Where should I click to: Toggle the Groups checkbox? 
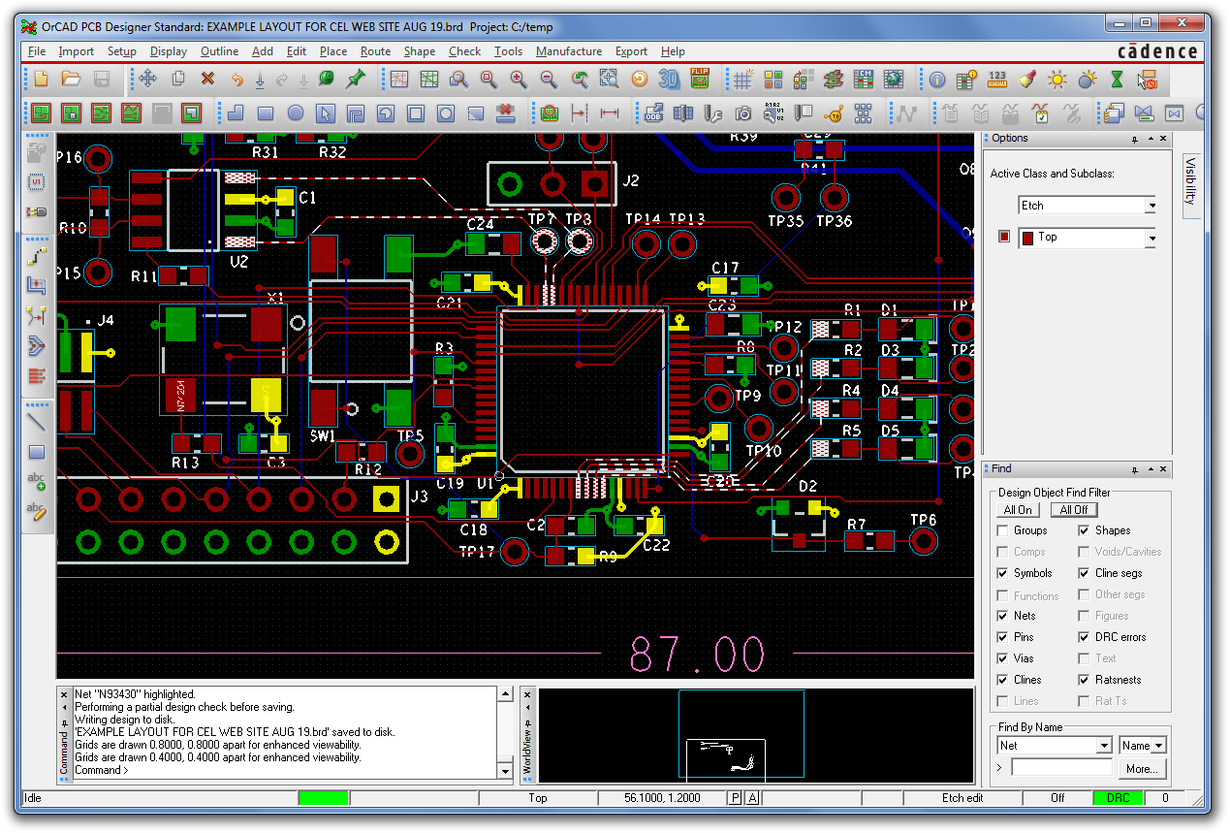click(x=1003, y=530)
